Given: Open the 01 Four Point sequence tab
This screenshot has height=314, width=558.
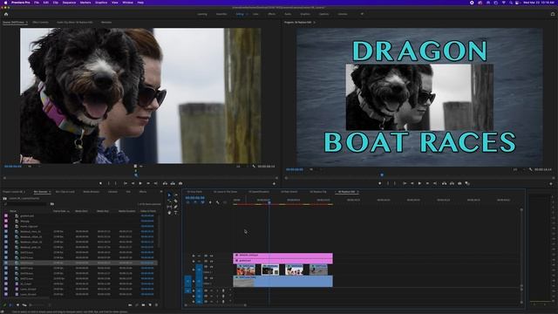Looking at the screenshot, I should [x=194, y=192].
